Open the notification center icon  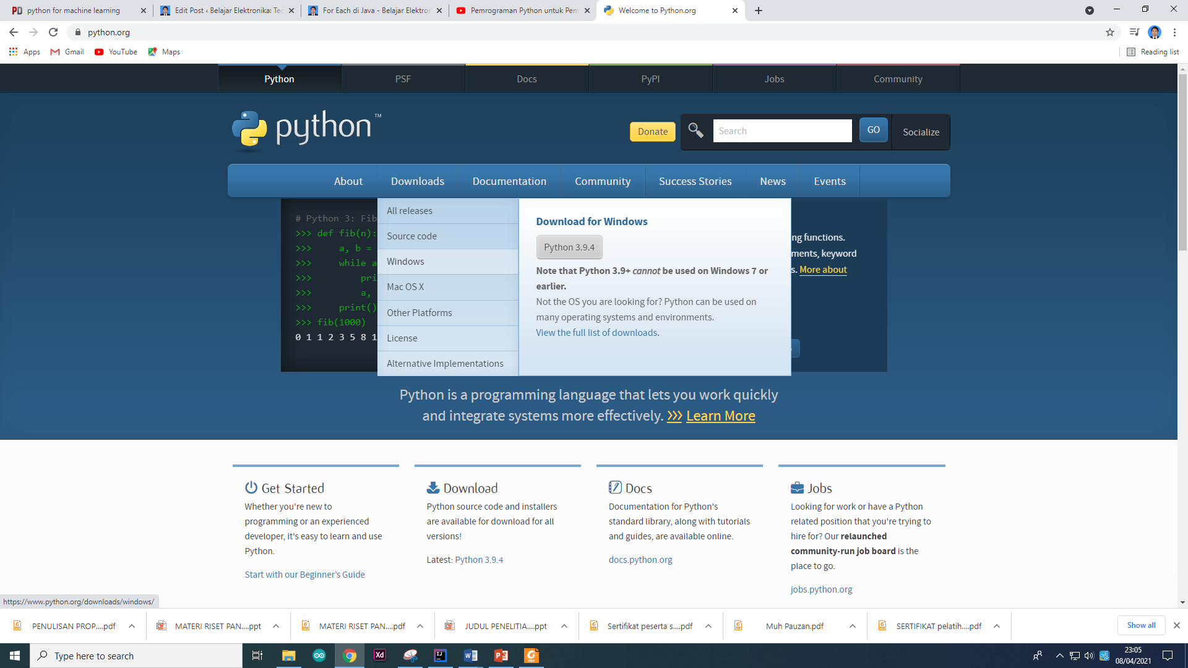pos(1168,656)
